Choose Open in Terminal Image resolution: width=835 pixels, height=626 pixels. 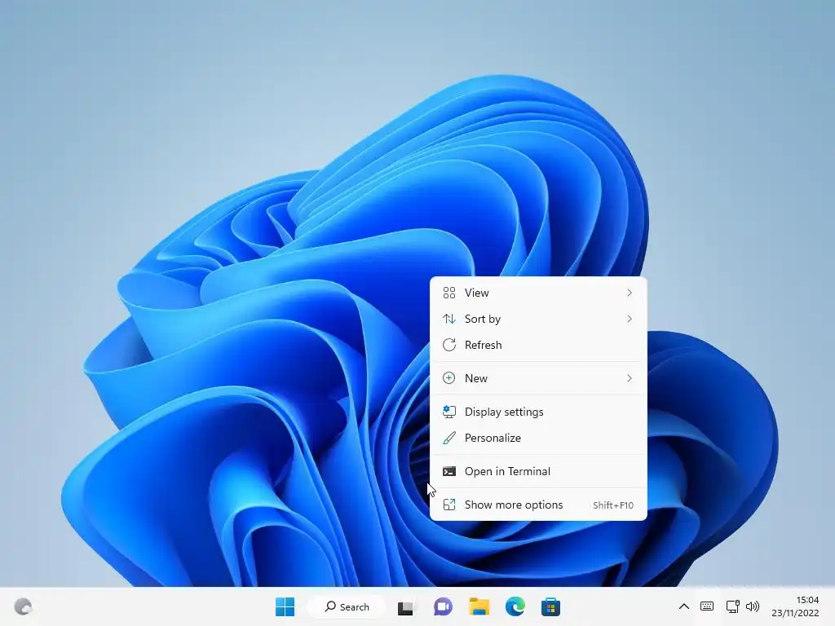click(538, 472)
